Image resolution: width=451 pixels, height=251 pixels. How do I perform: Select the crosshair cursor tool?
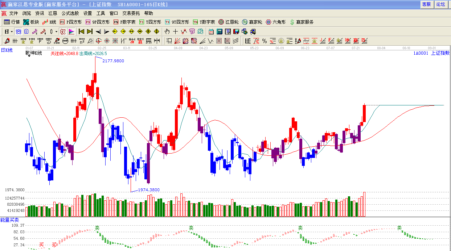point(175,32)
